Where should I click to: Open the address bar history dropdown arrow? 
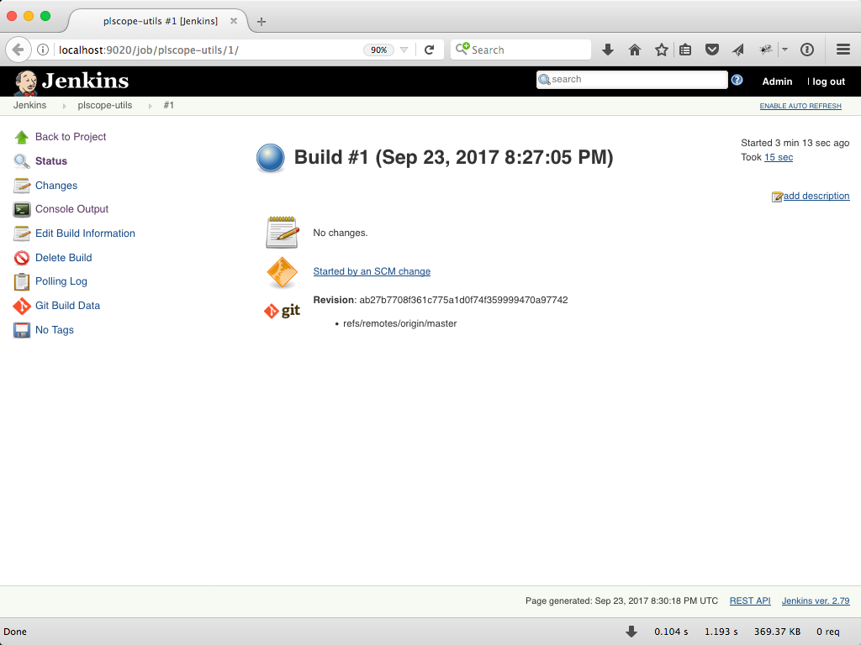click(404, 50)
